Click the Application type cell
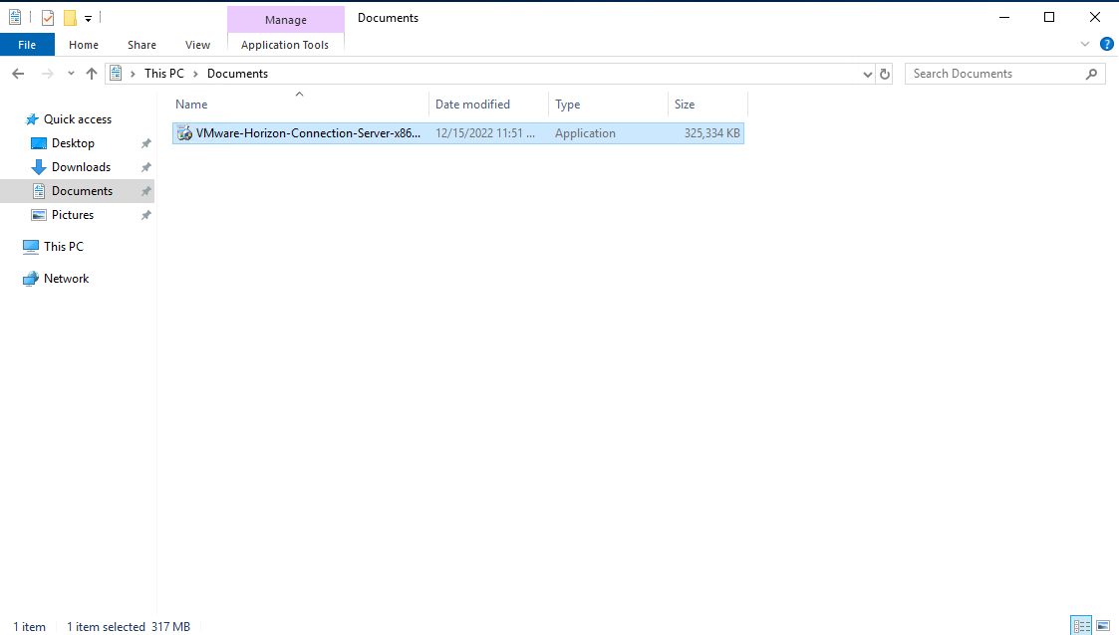 click(585, 133)
